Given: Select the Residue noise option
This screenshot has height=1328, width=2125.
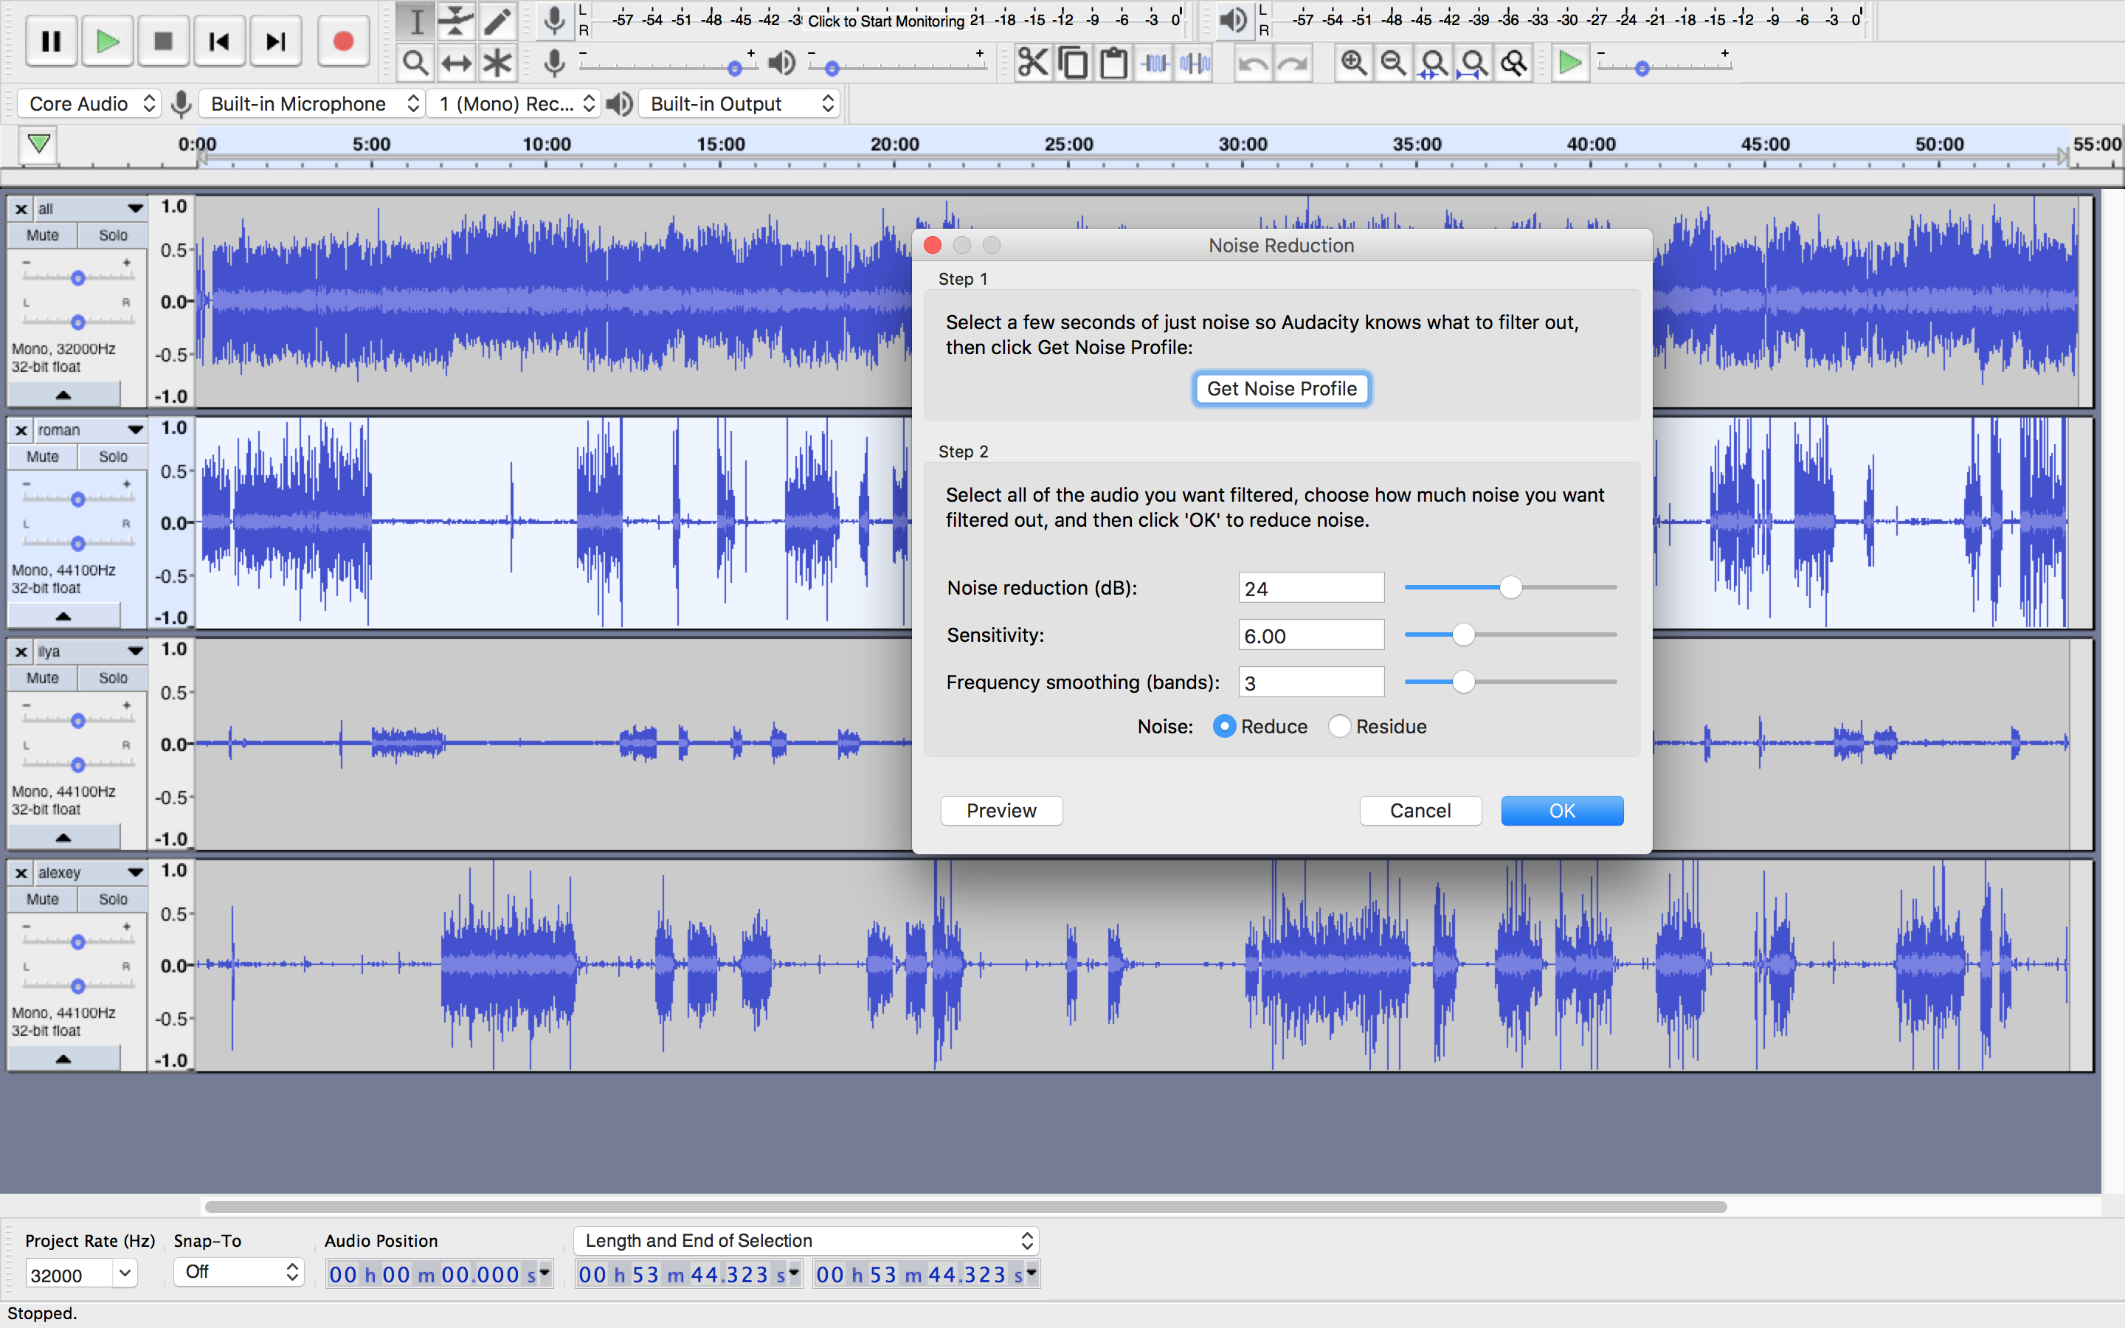Looking at the screenshot, I should tap(1339, 727).
